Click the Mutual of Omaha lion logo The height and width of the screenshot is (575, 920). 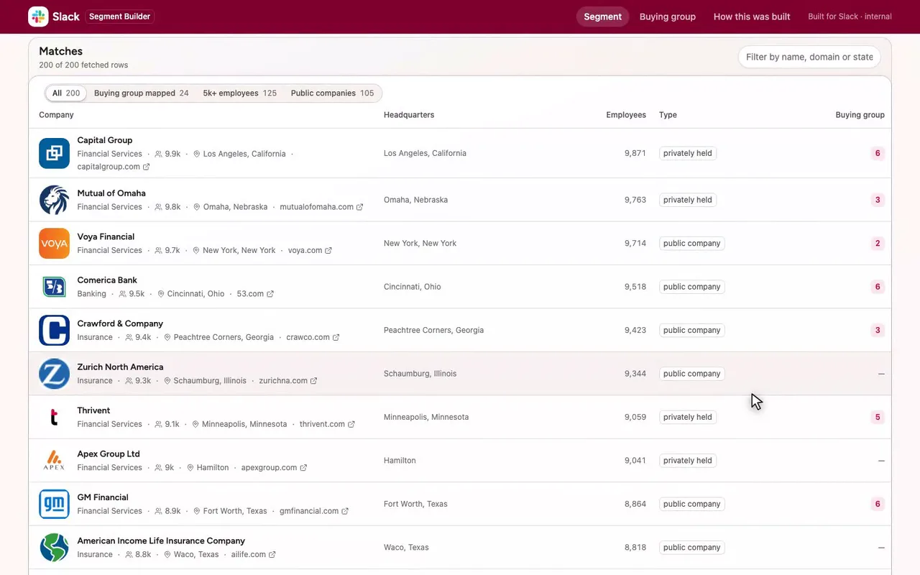click(54, 200)
